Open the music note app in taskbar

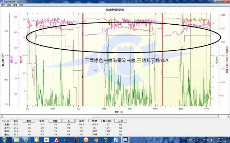pos(116,139)
